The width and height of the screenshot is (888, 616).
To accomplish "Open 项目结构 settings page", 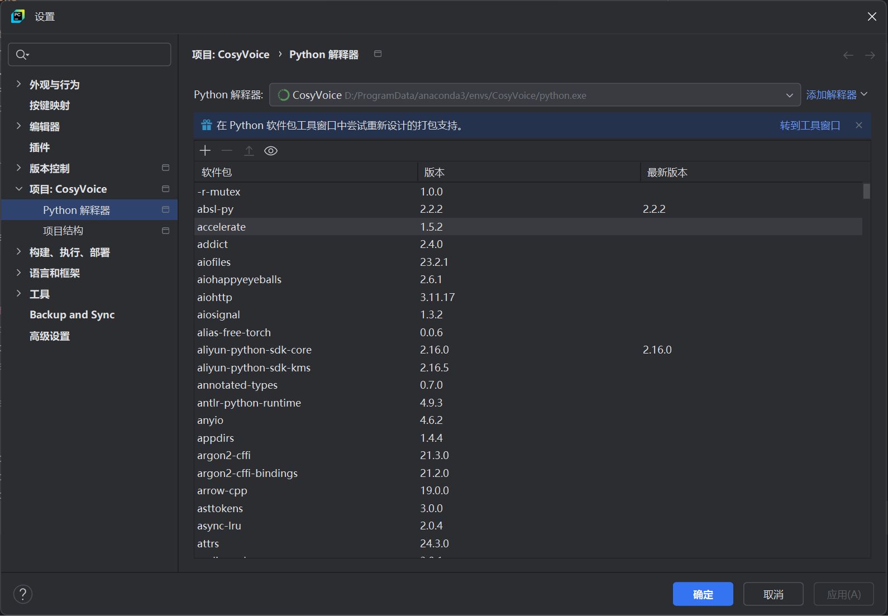I will click(x=63, y=231).
